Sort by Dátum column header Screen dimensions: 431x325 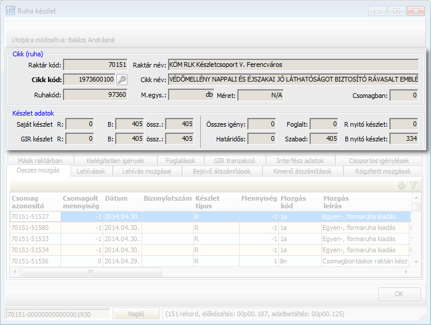122,202
